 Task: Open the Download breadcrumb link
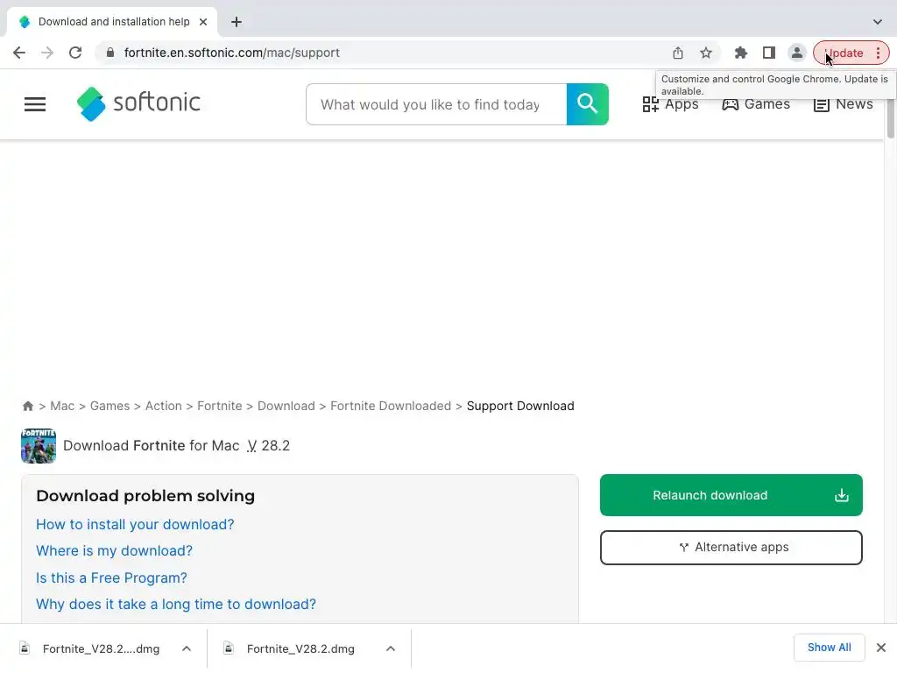tap(286, 406)
